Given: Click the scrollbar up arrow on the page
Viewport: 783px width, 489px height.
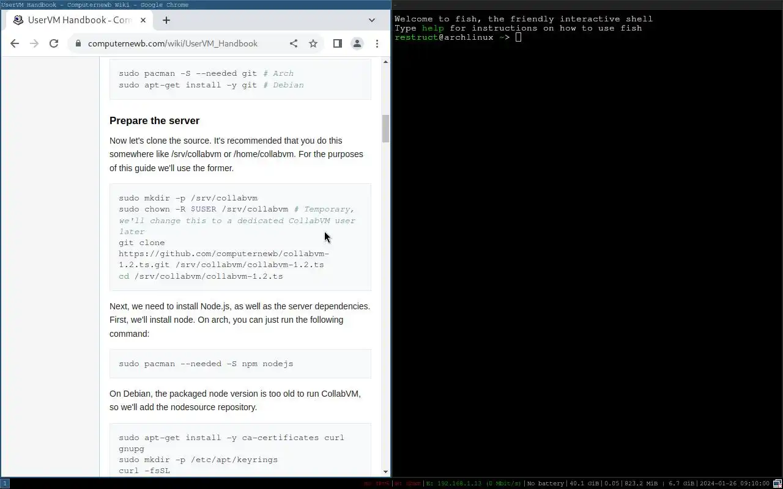Looking at the screenshot, I should pyautogui.click(x=386, y=62).
